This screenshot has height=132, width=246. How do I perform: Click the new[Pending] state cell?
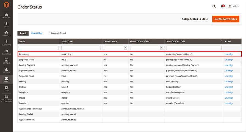pos(172,82)
